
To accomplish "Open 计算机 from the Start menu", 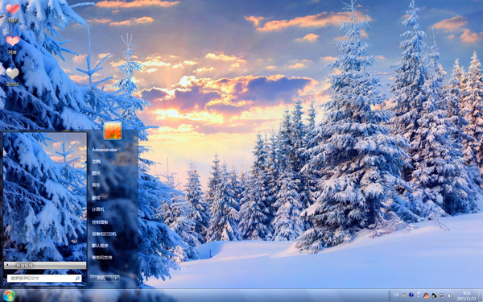I will coord(98,209).
